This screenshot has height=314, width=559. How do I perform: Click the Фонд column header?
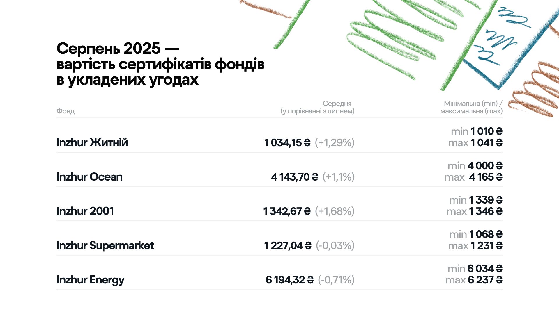[x=66, y=111]
